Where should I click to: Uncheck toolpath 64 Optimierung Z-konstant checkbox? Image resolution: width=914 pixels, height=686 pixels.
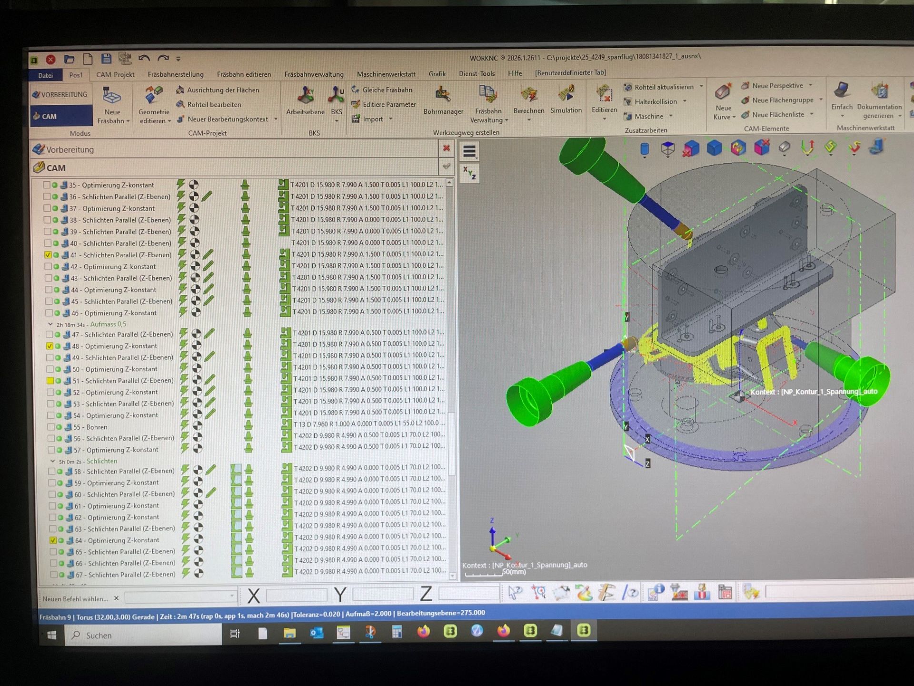[53, 541]
